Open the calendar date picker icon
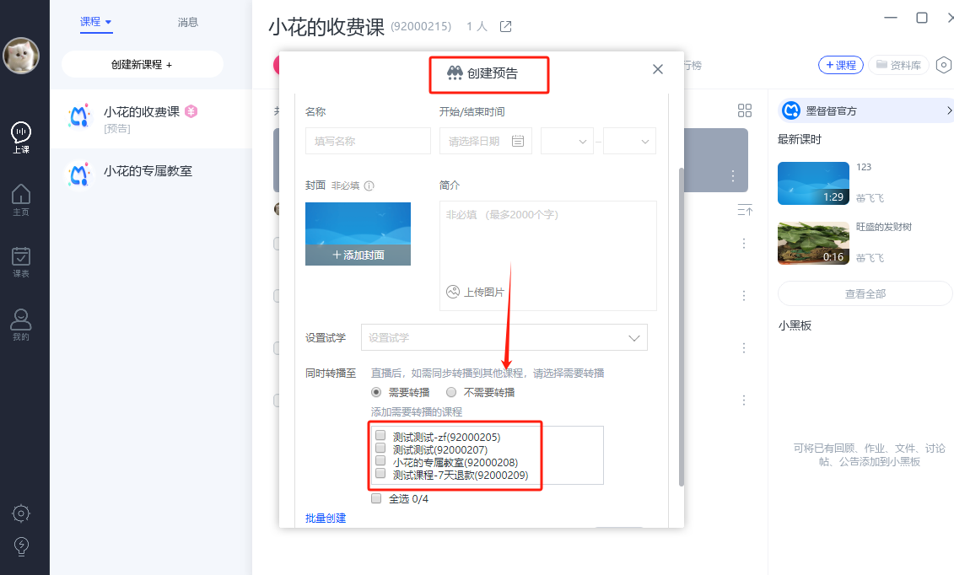This screenshot has width=954, height=575. coord(518,141)
